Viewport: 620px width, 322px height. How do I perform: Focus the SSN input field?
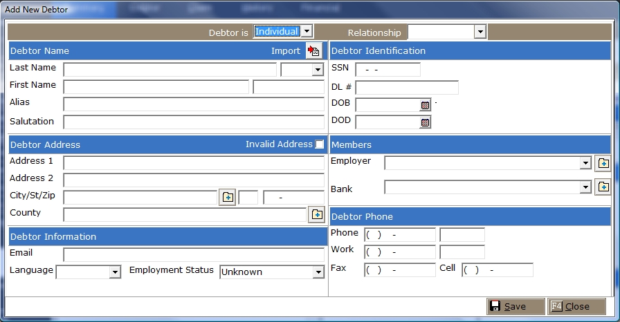(x=387, y=70)
